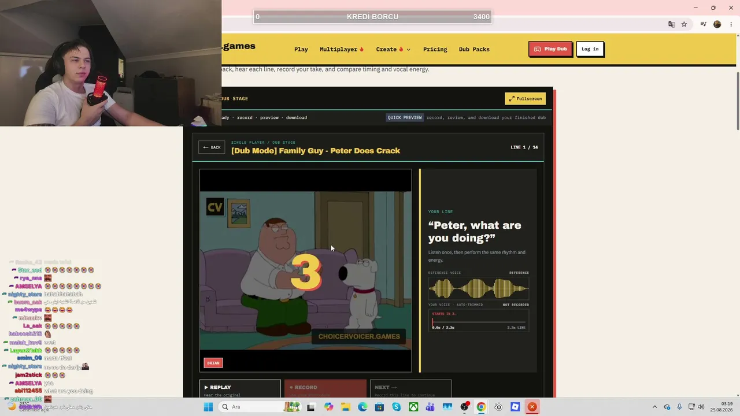Image resolution: width=740 pixels, height=416 pixels.
Task: Click the taskbar Ara search box
Action: (x=260, y=407)
